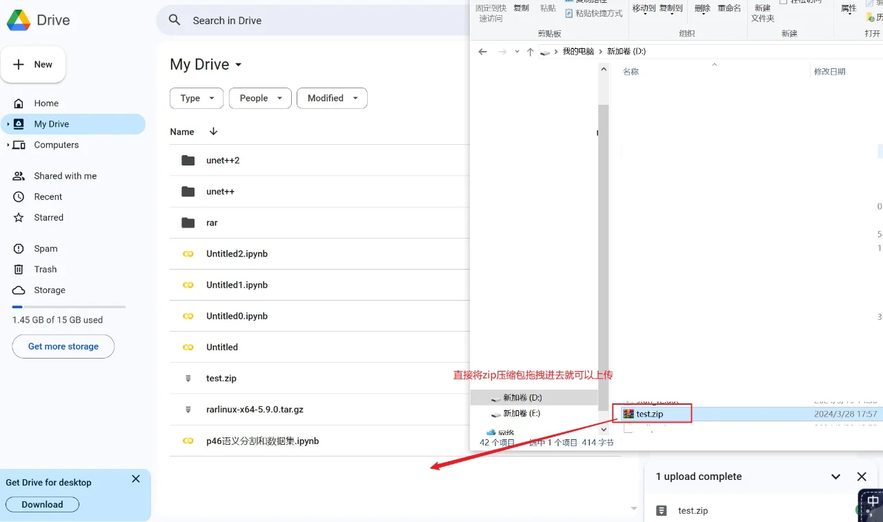The height and width of the screenshot is (522, 883).
Task: Click the Trash icon in sidebar
Action: click(19, 270)
